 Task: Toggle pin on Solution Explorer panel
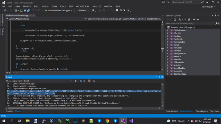[x=215, y=15]
